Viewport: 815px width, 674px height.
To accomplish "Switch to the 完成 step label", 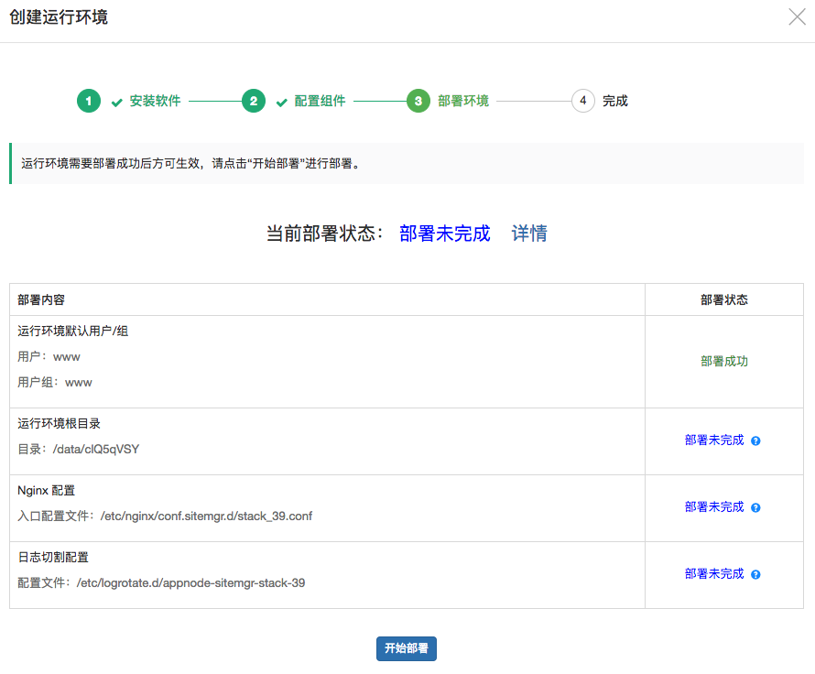I will click(x=614, y=101).
